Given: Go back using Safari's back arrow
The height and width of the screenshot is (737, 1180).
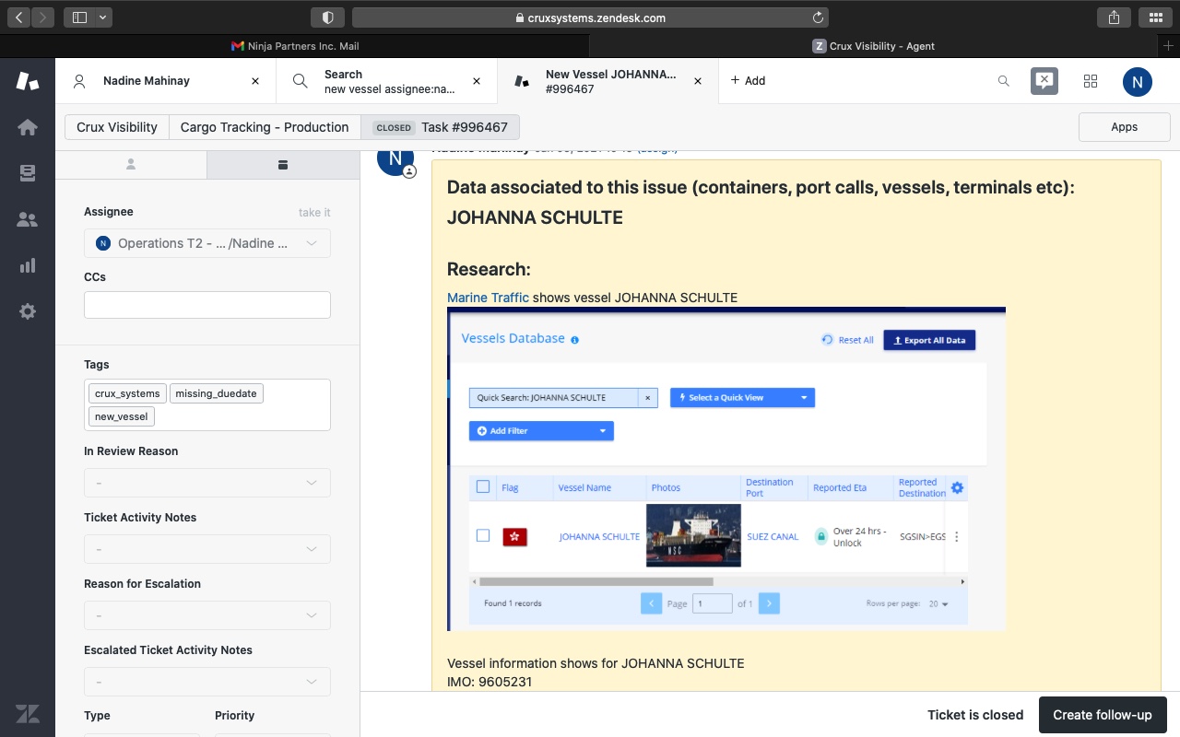Looking at the screenshot, I should click(20, 18).
